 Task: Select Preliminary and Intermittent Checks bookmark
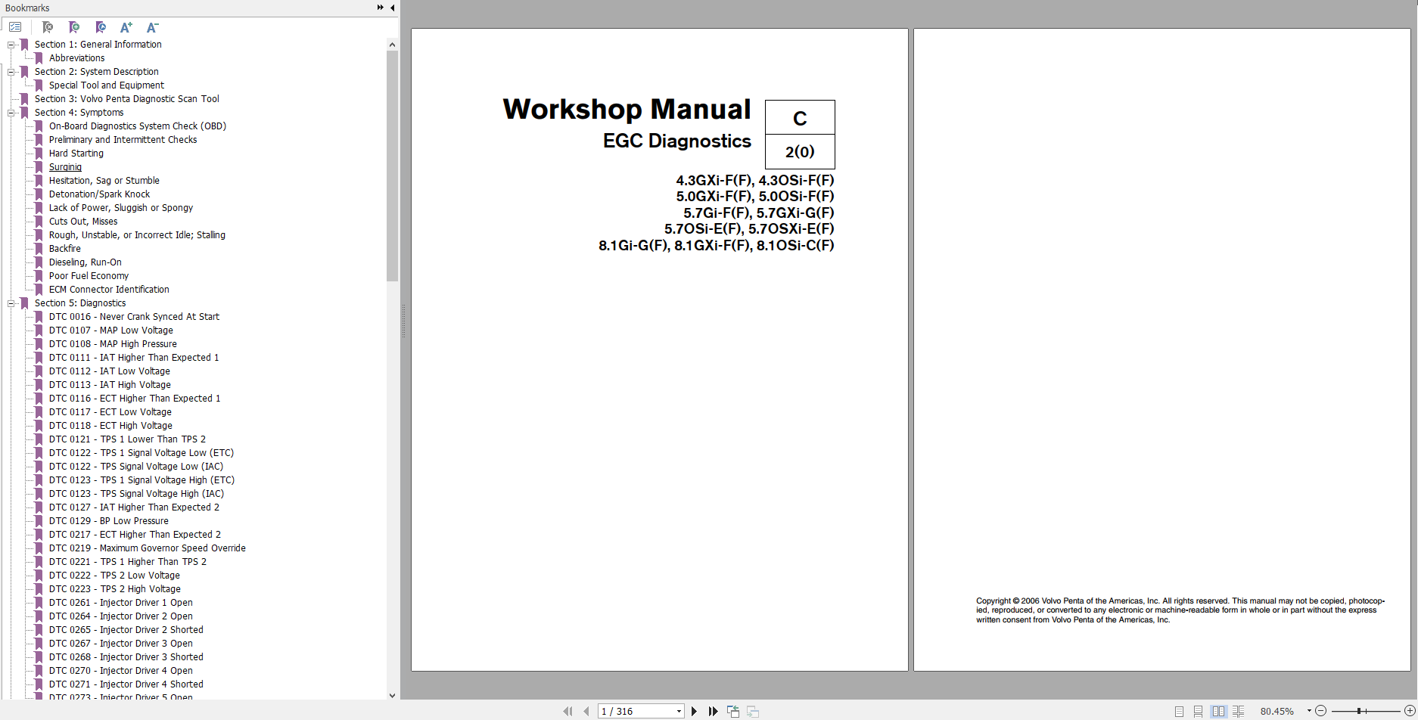[123, 140]
